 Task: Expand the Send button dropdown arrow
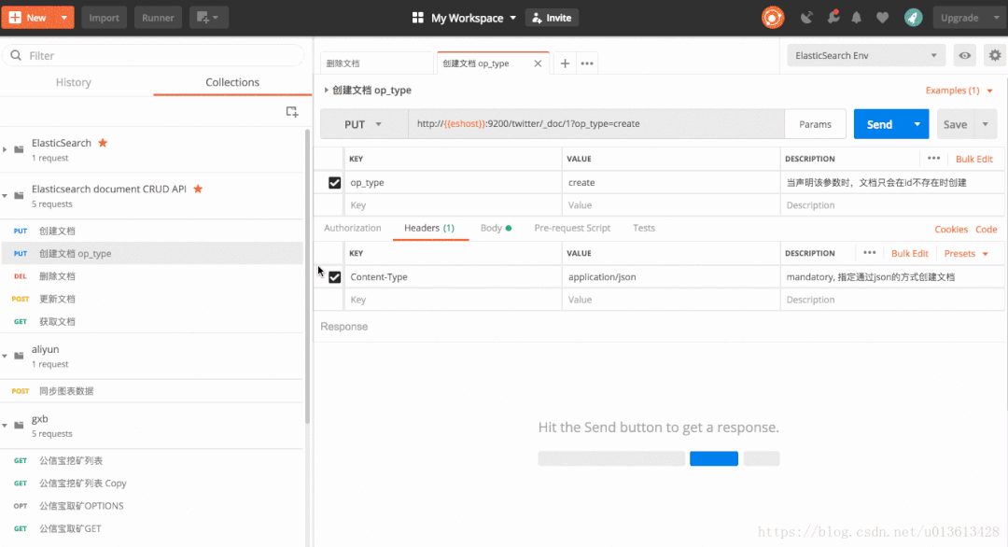tap(917, 124)
